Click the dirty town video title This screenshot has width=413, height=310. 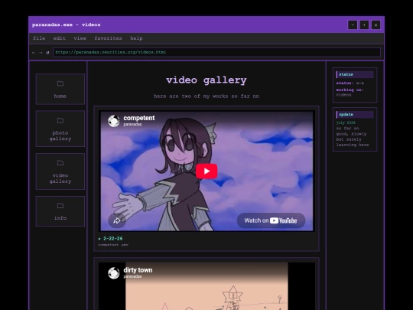(x=138, y=270)
